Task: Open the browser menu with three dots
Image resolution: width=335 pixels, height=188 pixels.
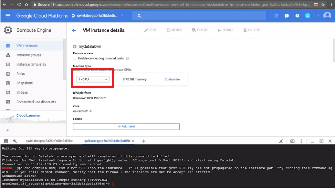Action: [x=331, y=4]
